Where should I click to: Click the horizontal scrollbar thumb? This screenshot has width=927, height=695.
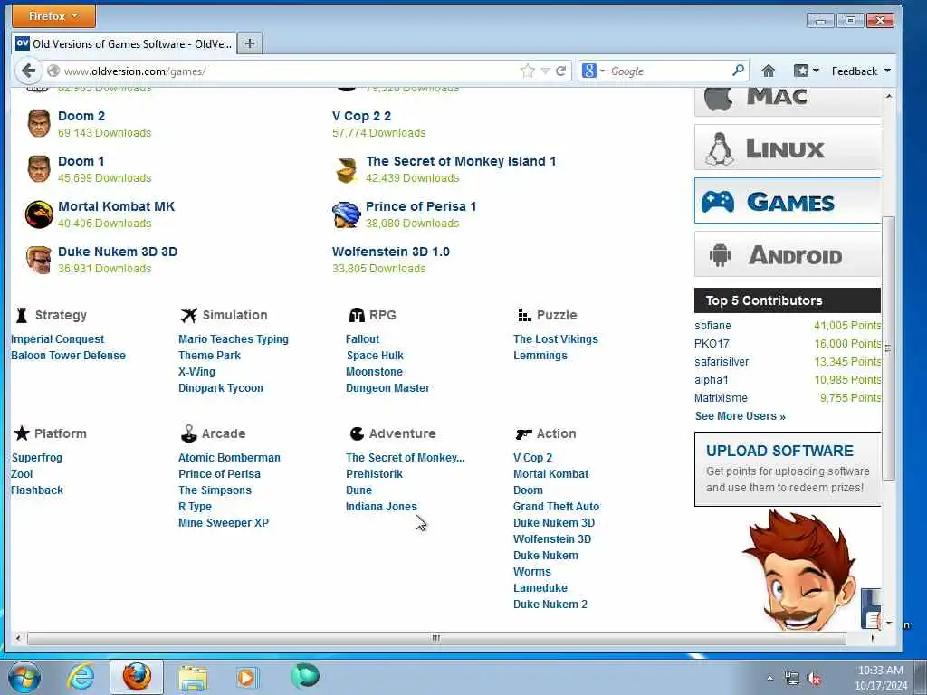coord(436,638)
